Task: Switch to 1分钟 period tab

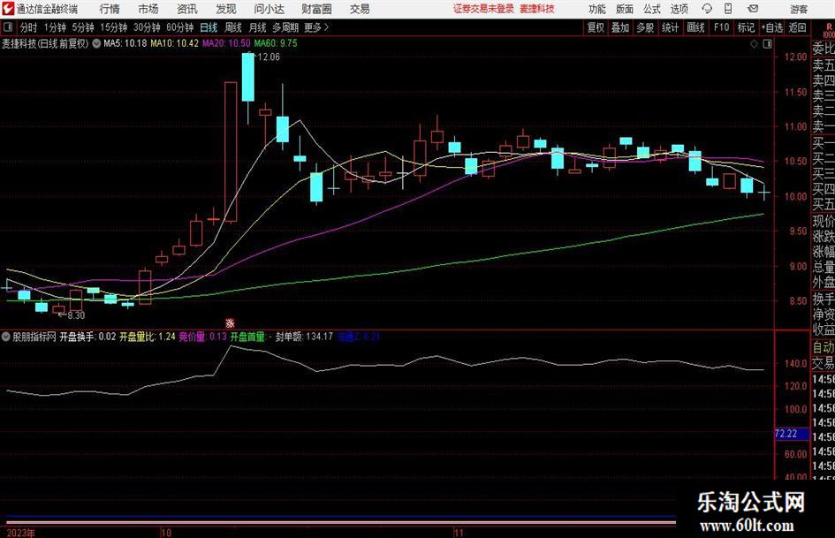Action: [x=55, y=27]
